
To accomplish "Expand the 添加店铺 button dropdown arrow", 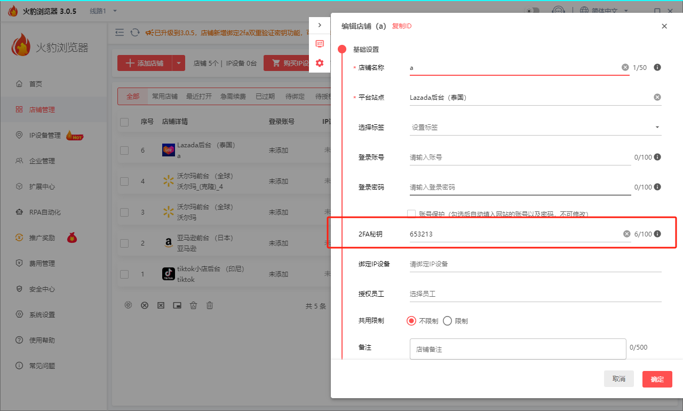I will (x=178, y=62).
